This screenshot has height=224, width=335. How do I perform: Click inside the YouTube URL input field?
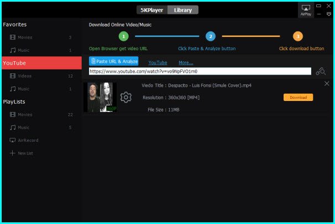[200, 71]
